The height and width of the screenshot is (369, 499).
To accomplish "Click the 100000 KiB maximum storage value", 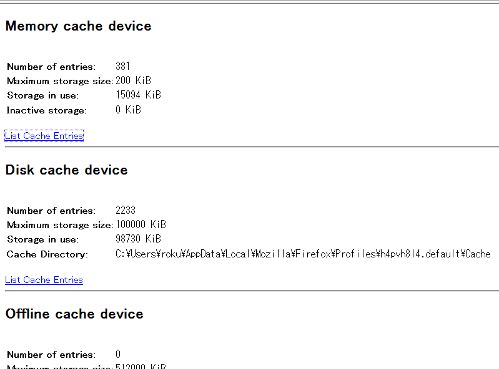I will tap(141, 224).
